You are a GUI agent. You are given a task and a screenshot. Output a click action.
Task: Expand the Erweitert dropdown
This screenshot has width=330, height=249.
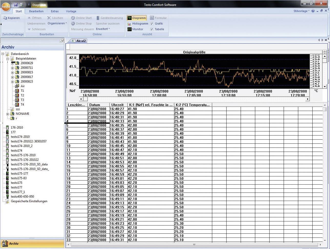102,29
